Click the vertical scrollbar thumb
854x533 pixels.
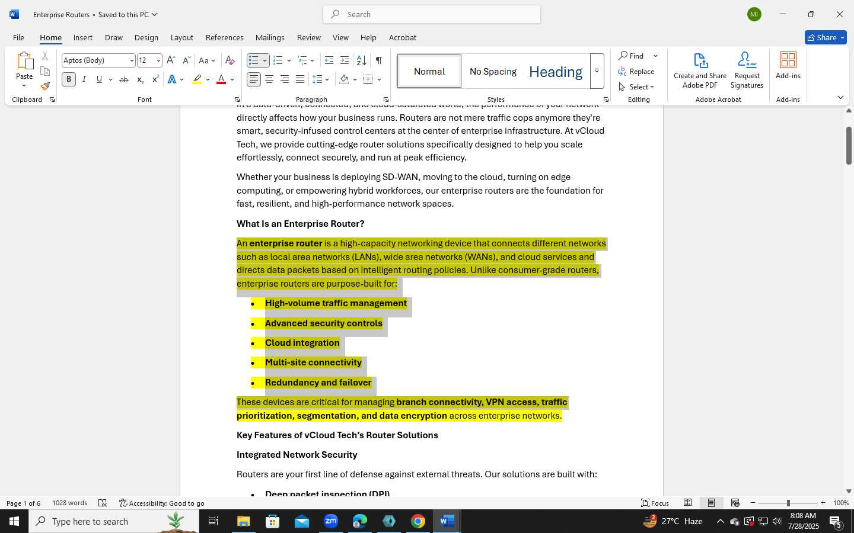[x=849, y=145]
